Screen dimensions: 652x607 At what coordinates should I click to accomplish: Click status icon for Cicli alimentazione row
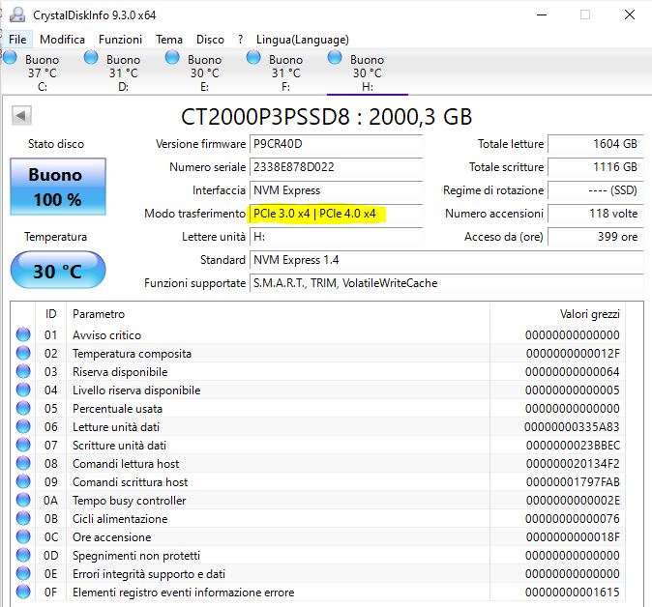click(x=23, y=518)
